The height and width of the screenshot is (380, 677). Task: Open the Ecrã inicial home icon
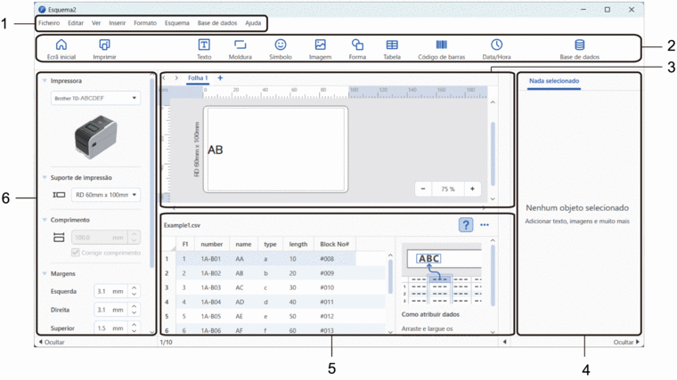pyautogui.click(x=61, y=44)
